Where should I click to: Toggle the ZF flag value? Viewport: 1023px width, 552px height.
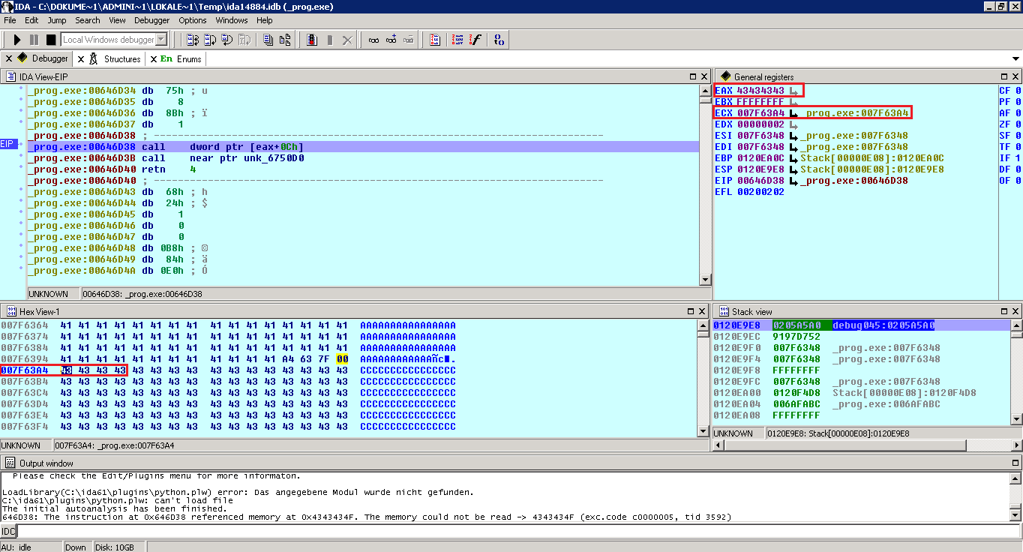click(1018, 124)
